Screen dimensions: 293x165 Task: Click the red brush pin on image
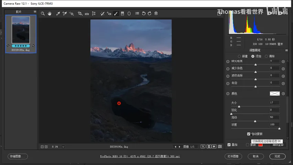pyautogui.click(x=119, y=103)
